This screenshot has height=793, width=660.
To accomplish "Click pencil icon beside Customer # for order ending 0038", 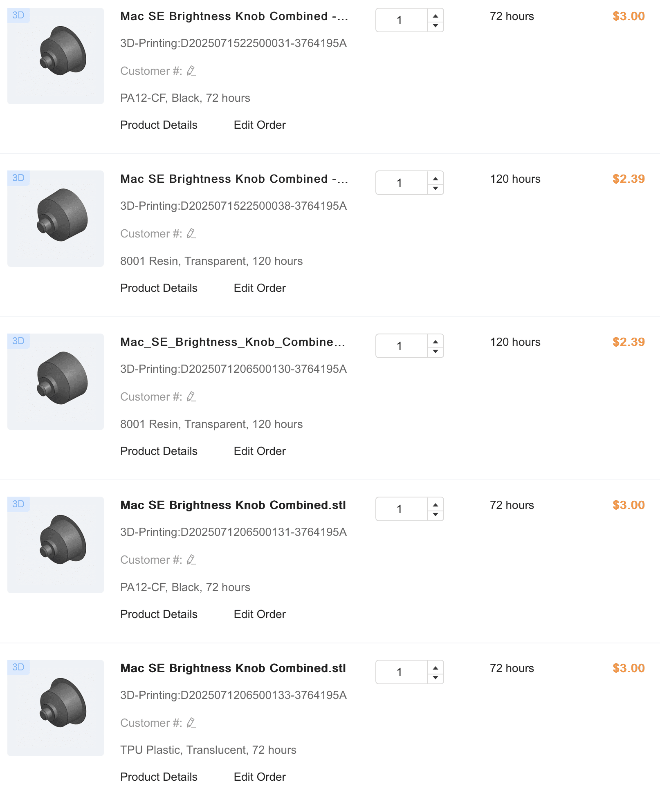I will tap(191, 234).
